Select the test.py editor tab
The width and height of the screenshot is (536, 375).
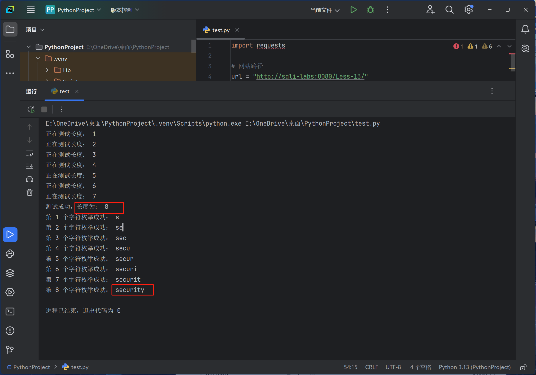(x=220, y=30)
